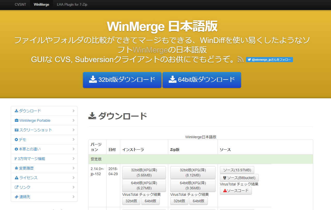Click chevron on 3方向マージ機能 row
331x210 pixels.
(73, 159)
